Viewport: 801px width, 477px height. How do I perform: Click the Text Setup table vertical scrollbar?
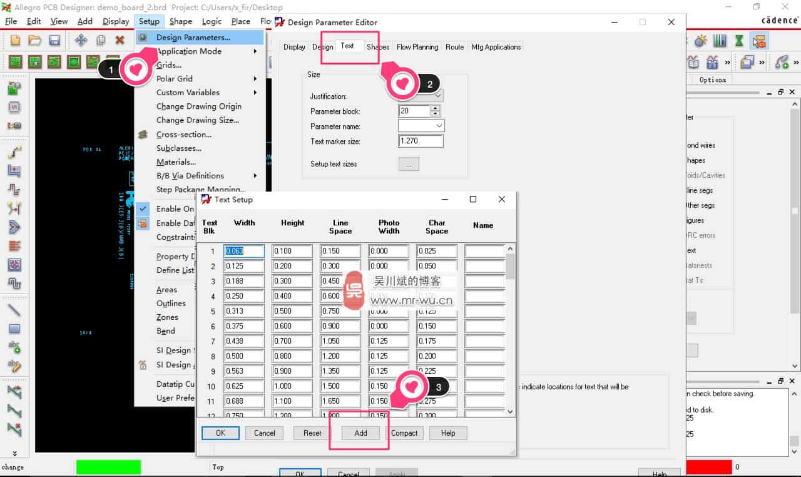(511, 330)
